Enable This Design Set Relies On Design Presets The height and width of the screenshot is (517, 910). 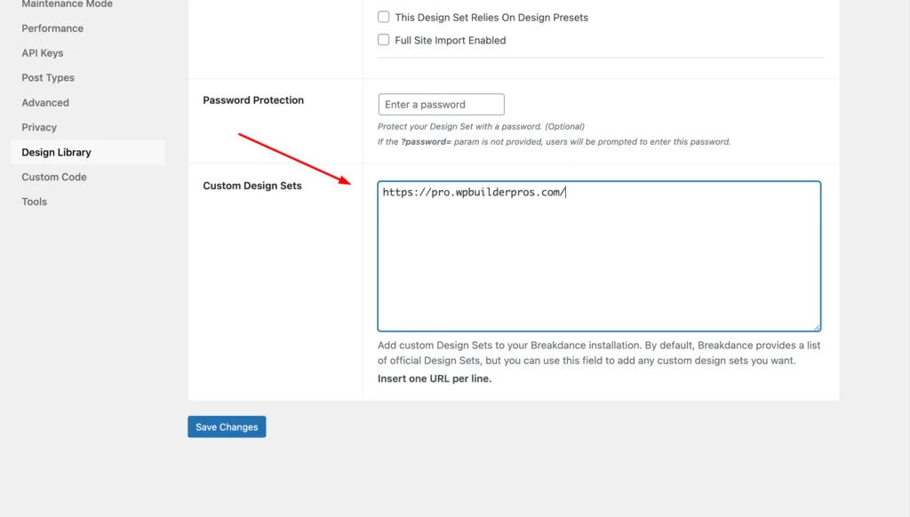coord(384,17)
